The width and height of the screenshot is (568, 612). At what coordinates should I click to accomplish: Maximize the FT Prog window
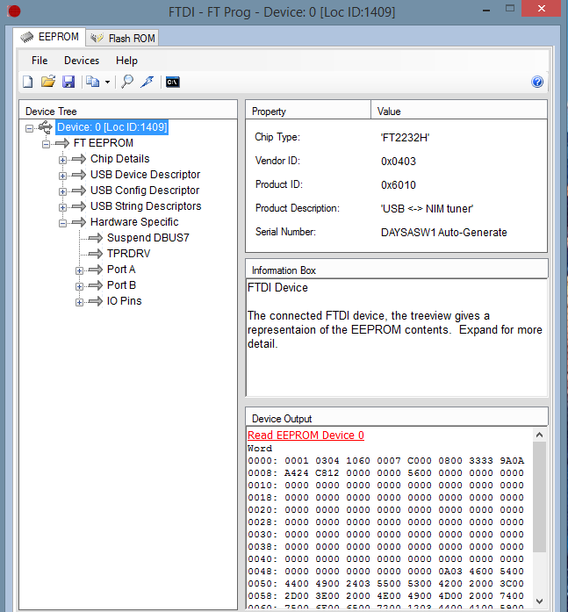pos(510,9)
